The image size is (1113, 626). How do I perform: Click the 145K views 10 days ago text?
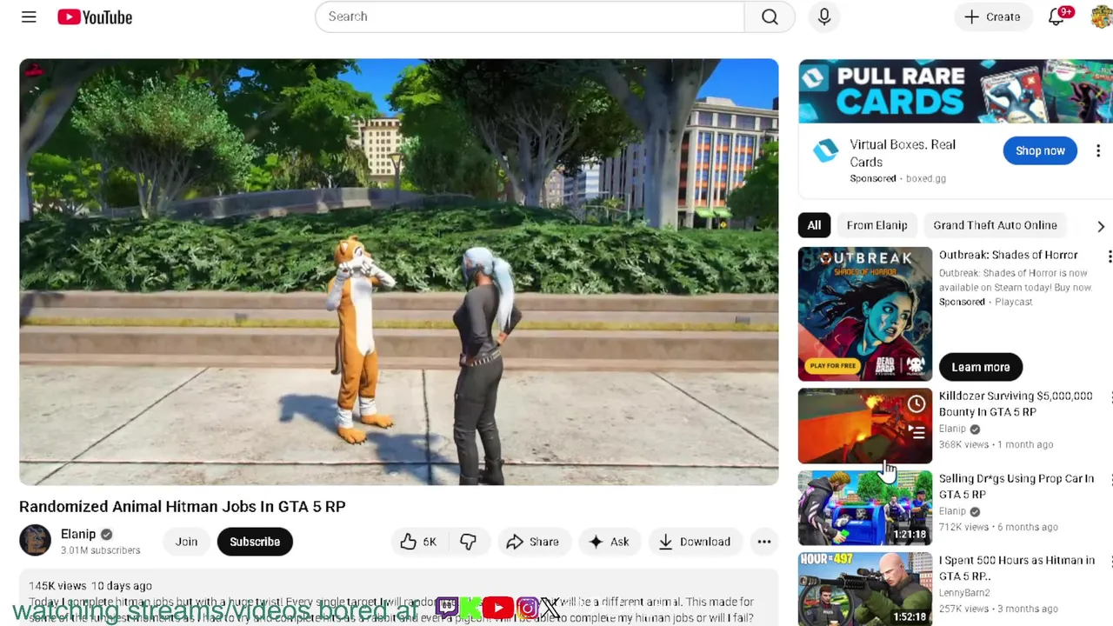pyautogui.click(x=90, y=586)
